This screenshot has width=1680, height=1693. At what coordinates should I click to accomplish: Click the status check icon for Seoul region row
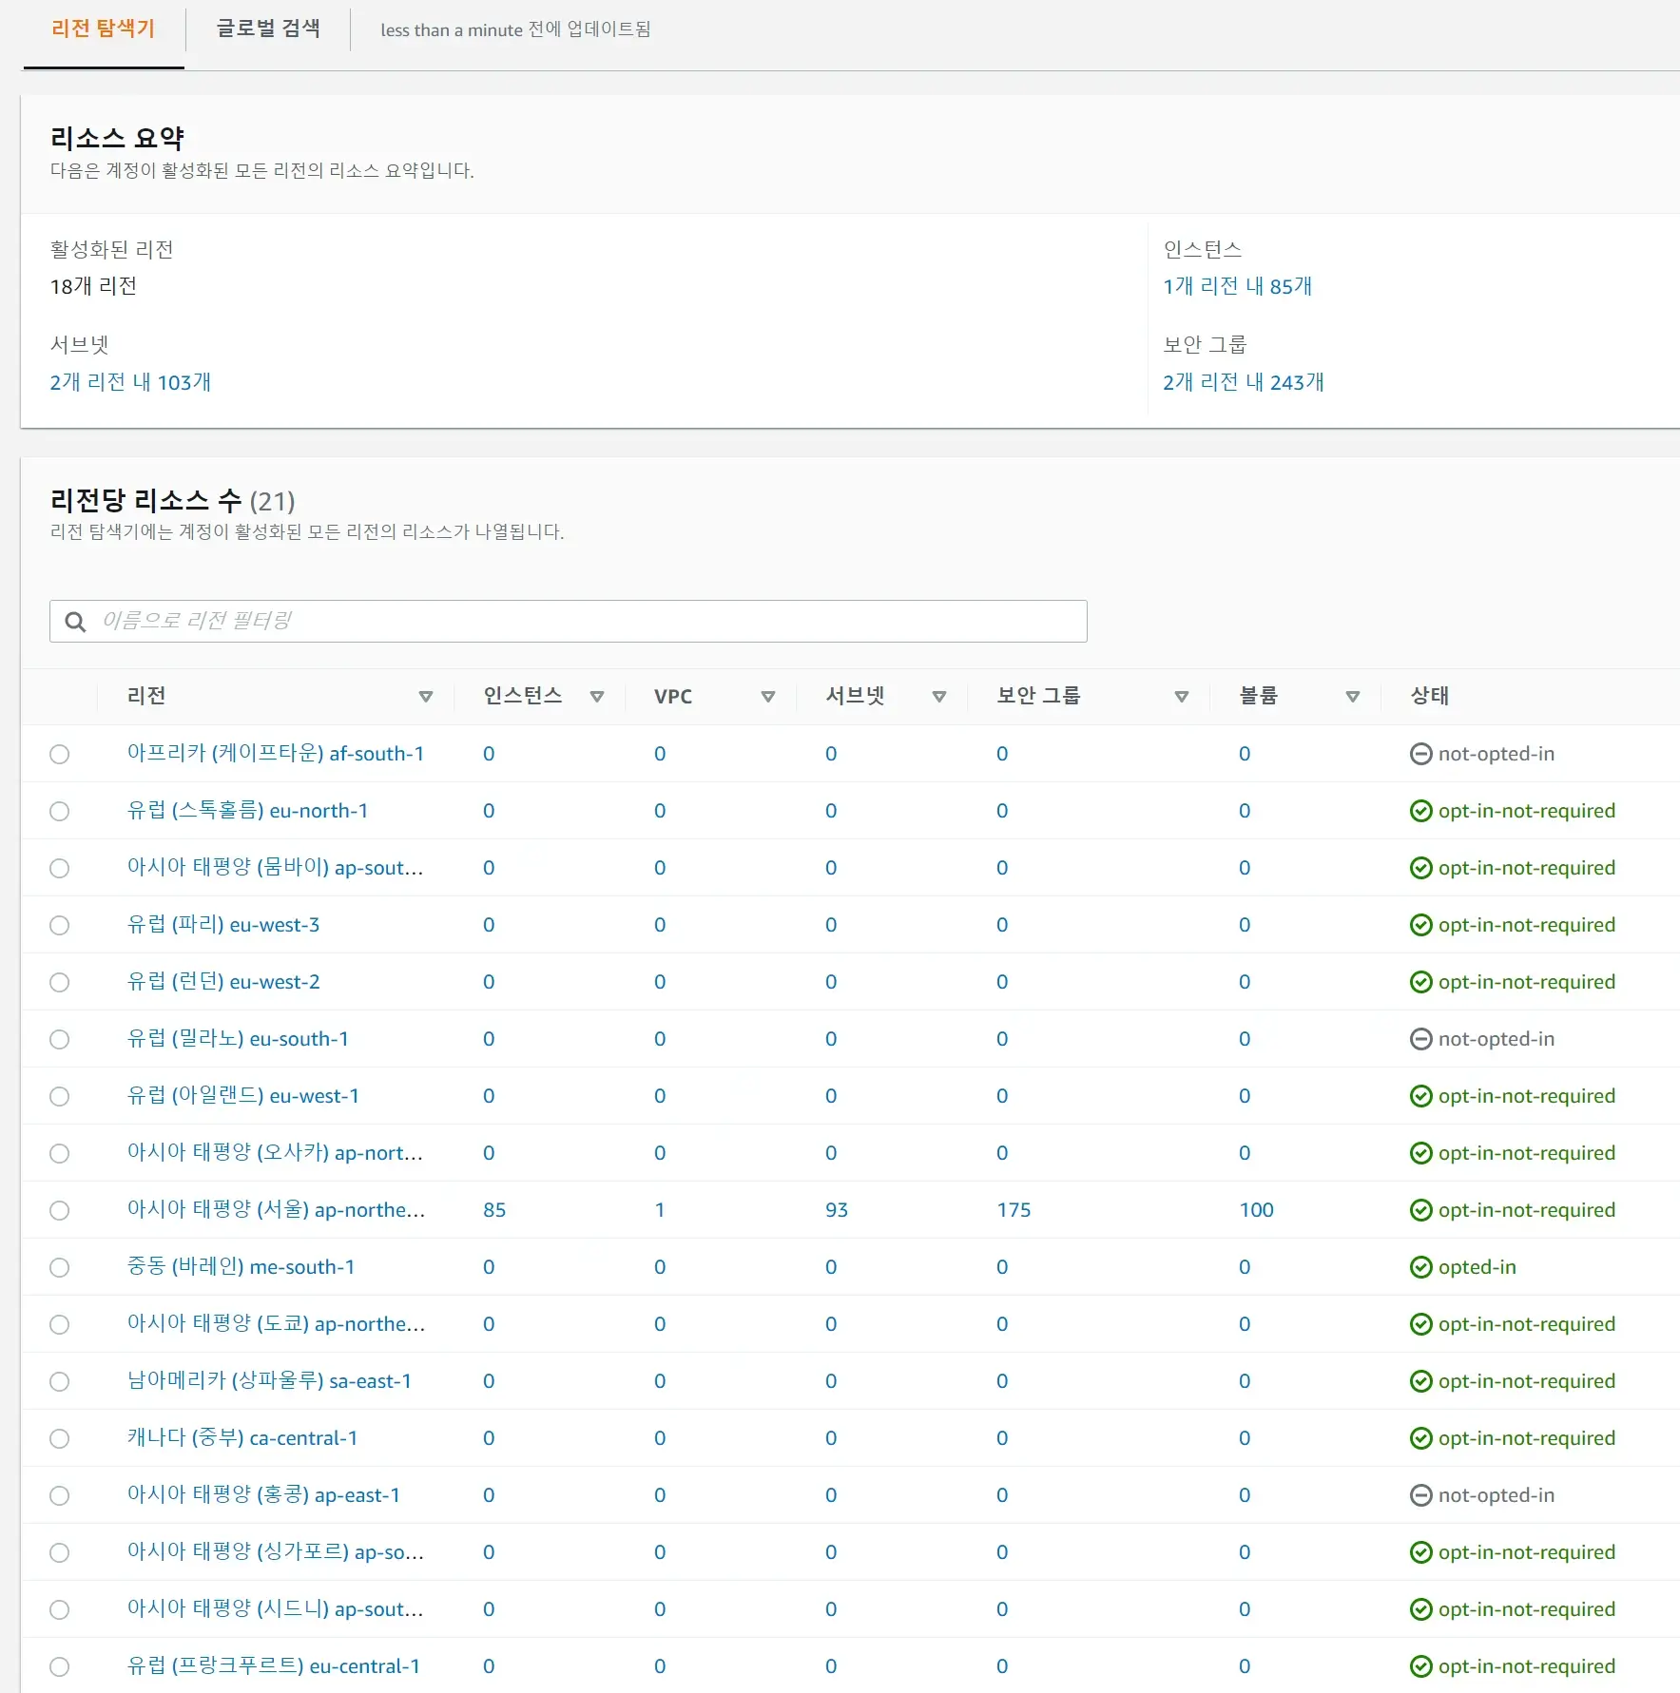pos(1420,1210)
